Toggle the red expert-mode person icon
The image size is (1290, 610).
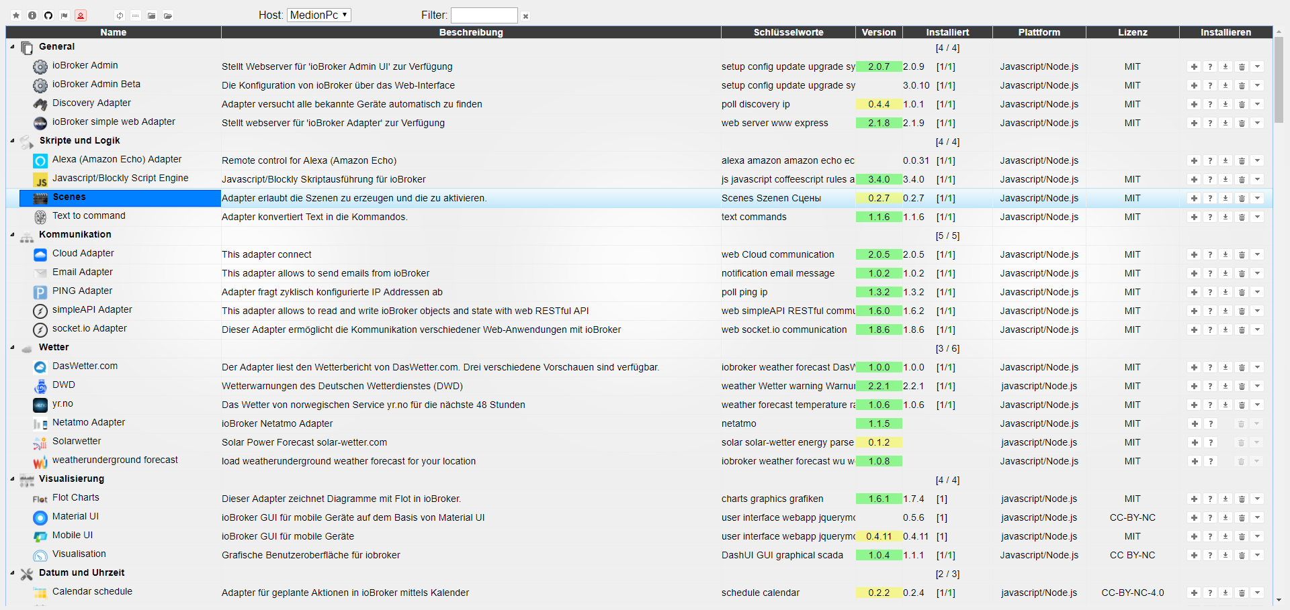coord(81,15)
